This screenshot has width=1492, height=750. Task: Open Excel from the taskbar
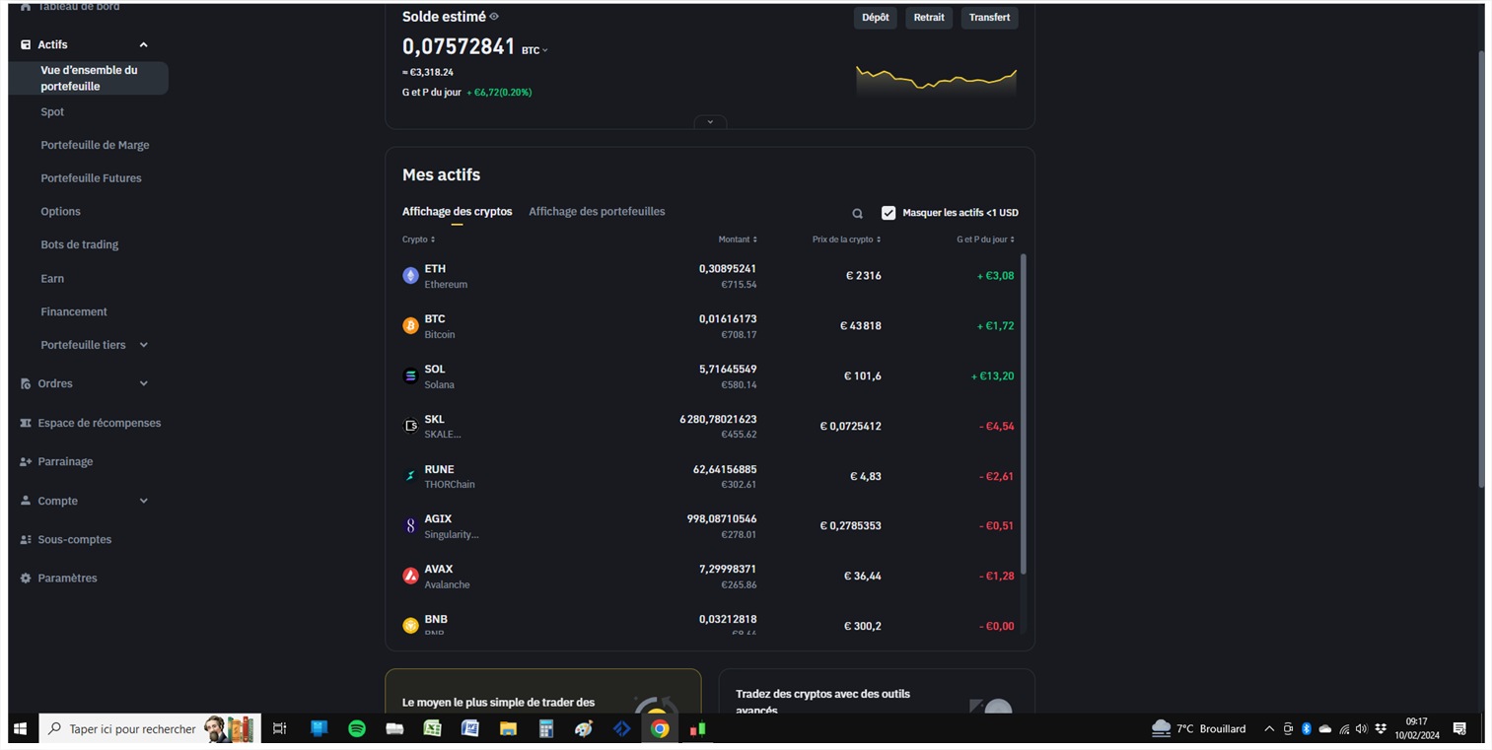tap(432, 729)
